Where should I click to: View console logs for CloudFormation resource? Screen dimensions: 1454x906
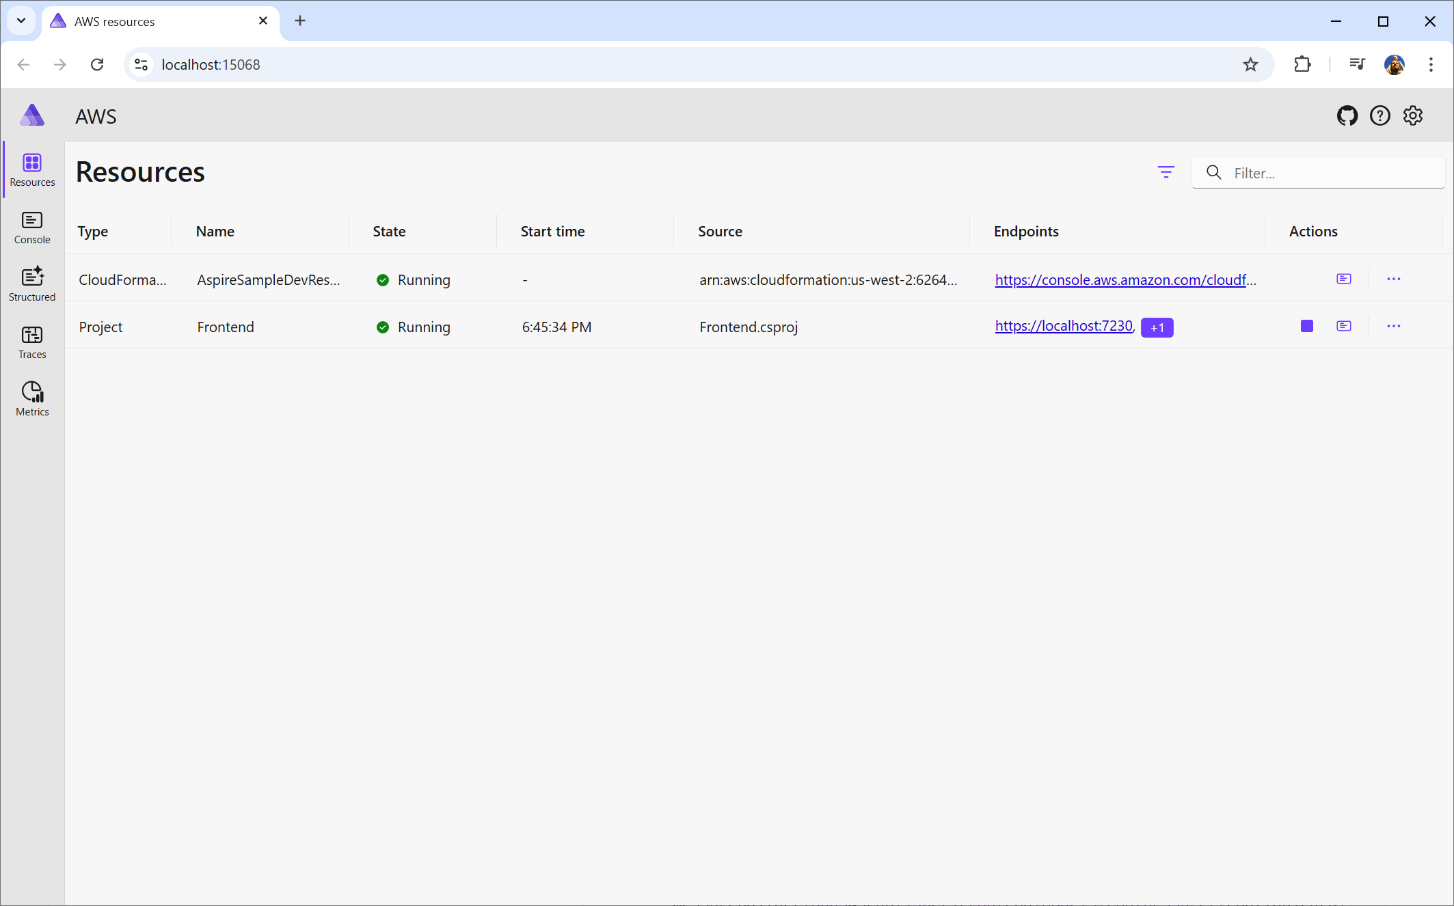click(1343, 279)
